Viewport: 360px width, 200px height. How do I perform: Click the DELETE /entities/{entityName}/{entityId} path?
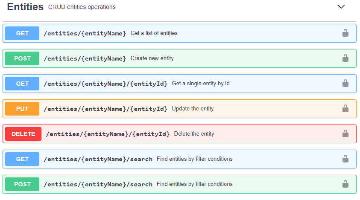tap(108, 134)
